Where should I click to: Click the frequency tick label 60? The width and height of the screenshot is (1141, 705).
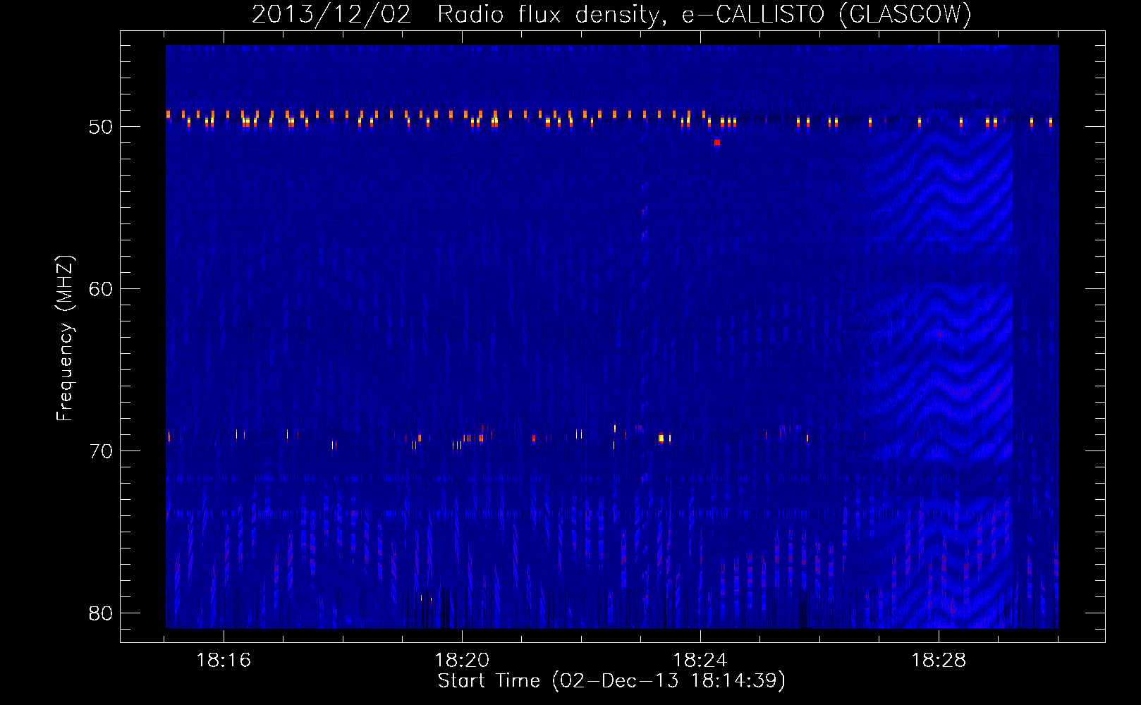tap(101, 289)
